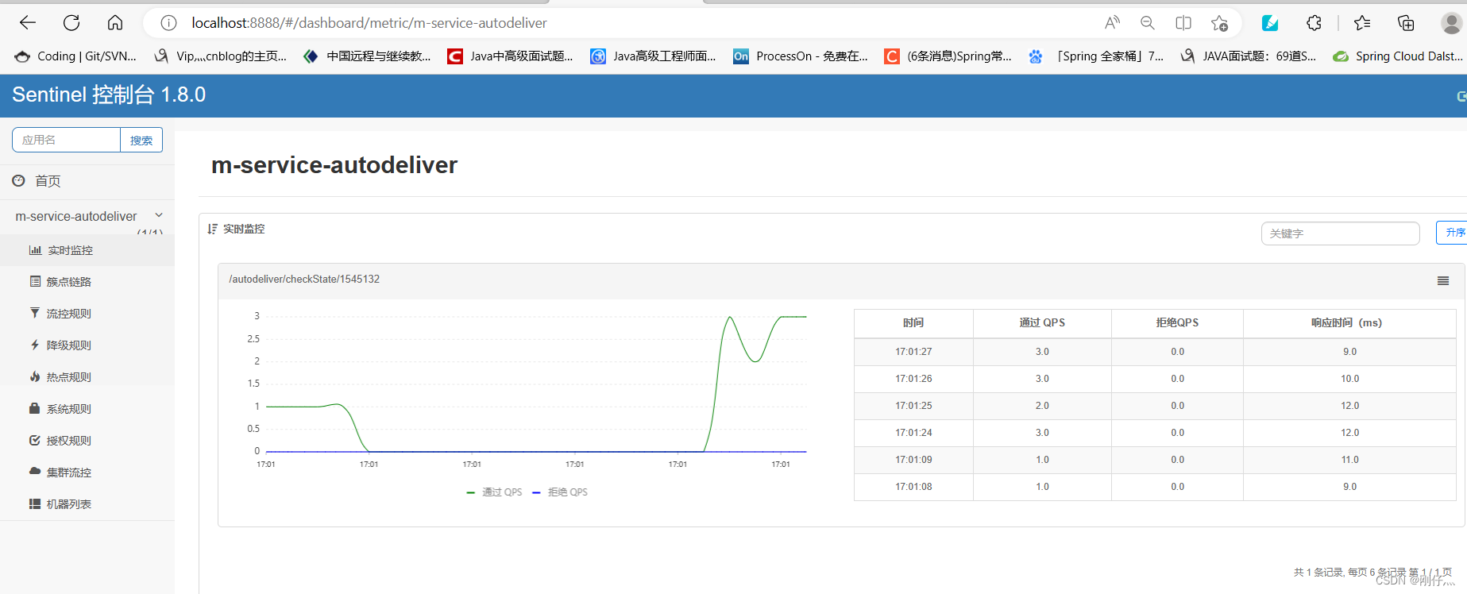1467x594 pixels.
Task: Open Java高级工程师面 bookmark
Action: [x=653, y=56]
